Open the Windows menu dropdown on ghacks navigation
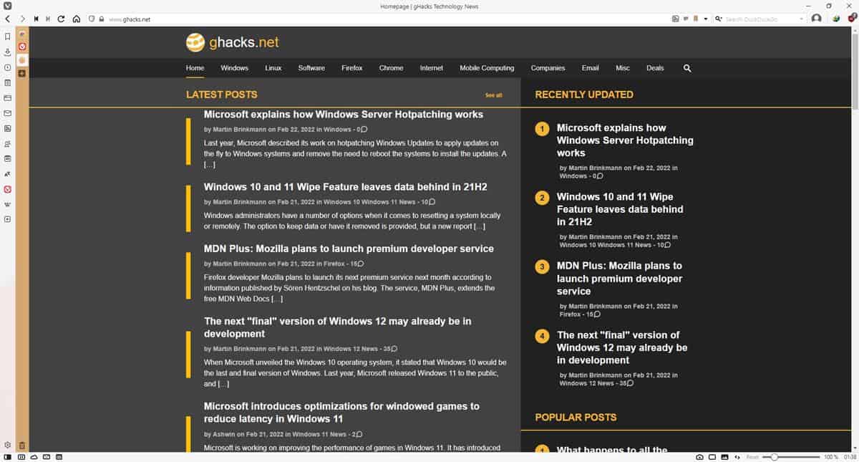Viewport: 859px width, 462px height. point(234,68)
